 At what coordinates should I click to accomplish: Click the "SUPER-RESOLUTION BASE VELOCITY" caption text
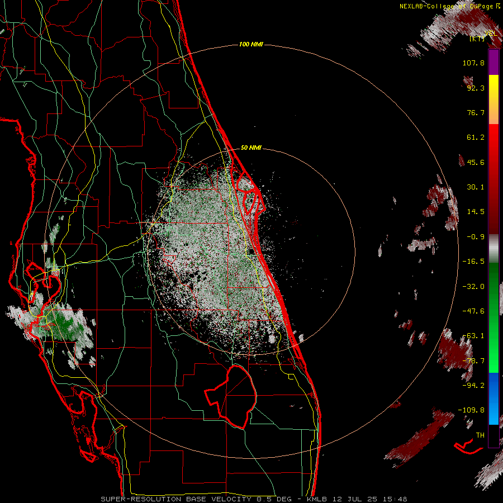177,499
